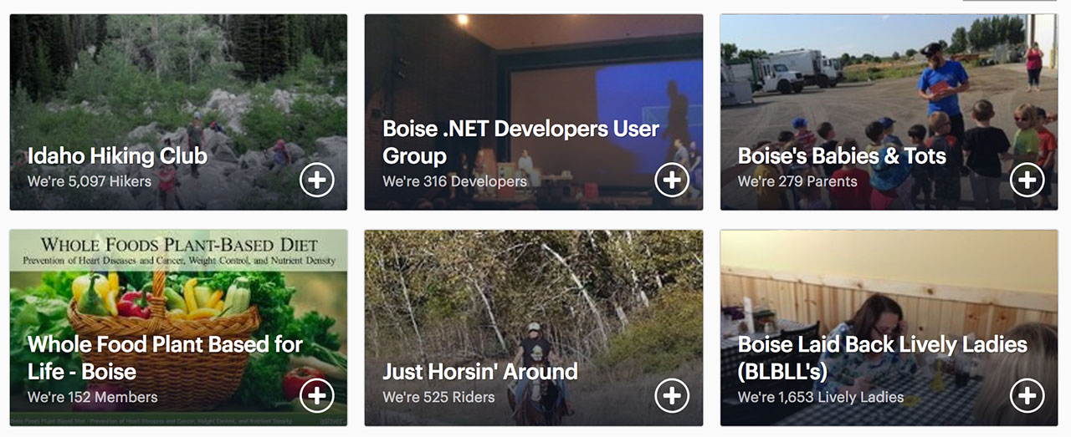Click the plus icon on Idaho Hiking Club

[x=316, y=180]
